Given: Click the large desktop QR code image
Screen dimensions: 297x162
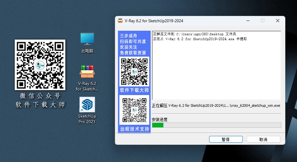Looking at the screenshot, I should (40, 65).
